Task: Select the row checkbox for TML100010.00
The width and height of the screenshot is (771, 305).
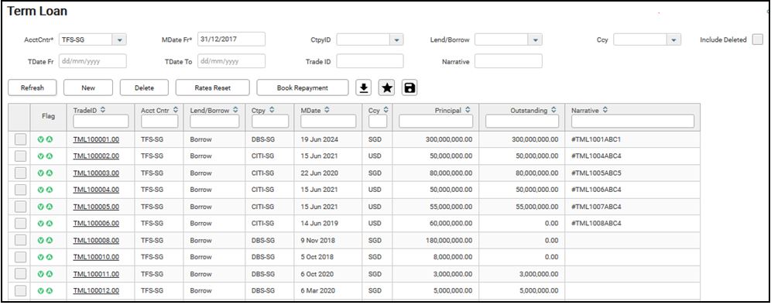Action: 20,257
